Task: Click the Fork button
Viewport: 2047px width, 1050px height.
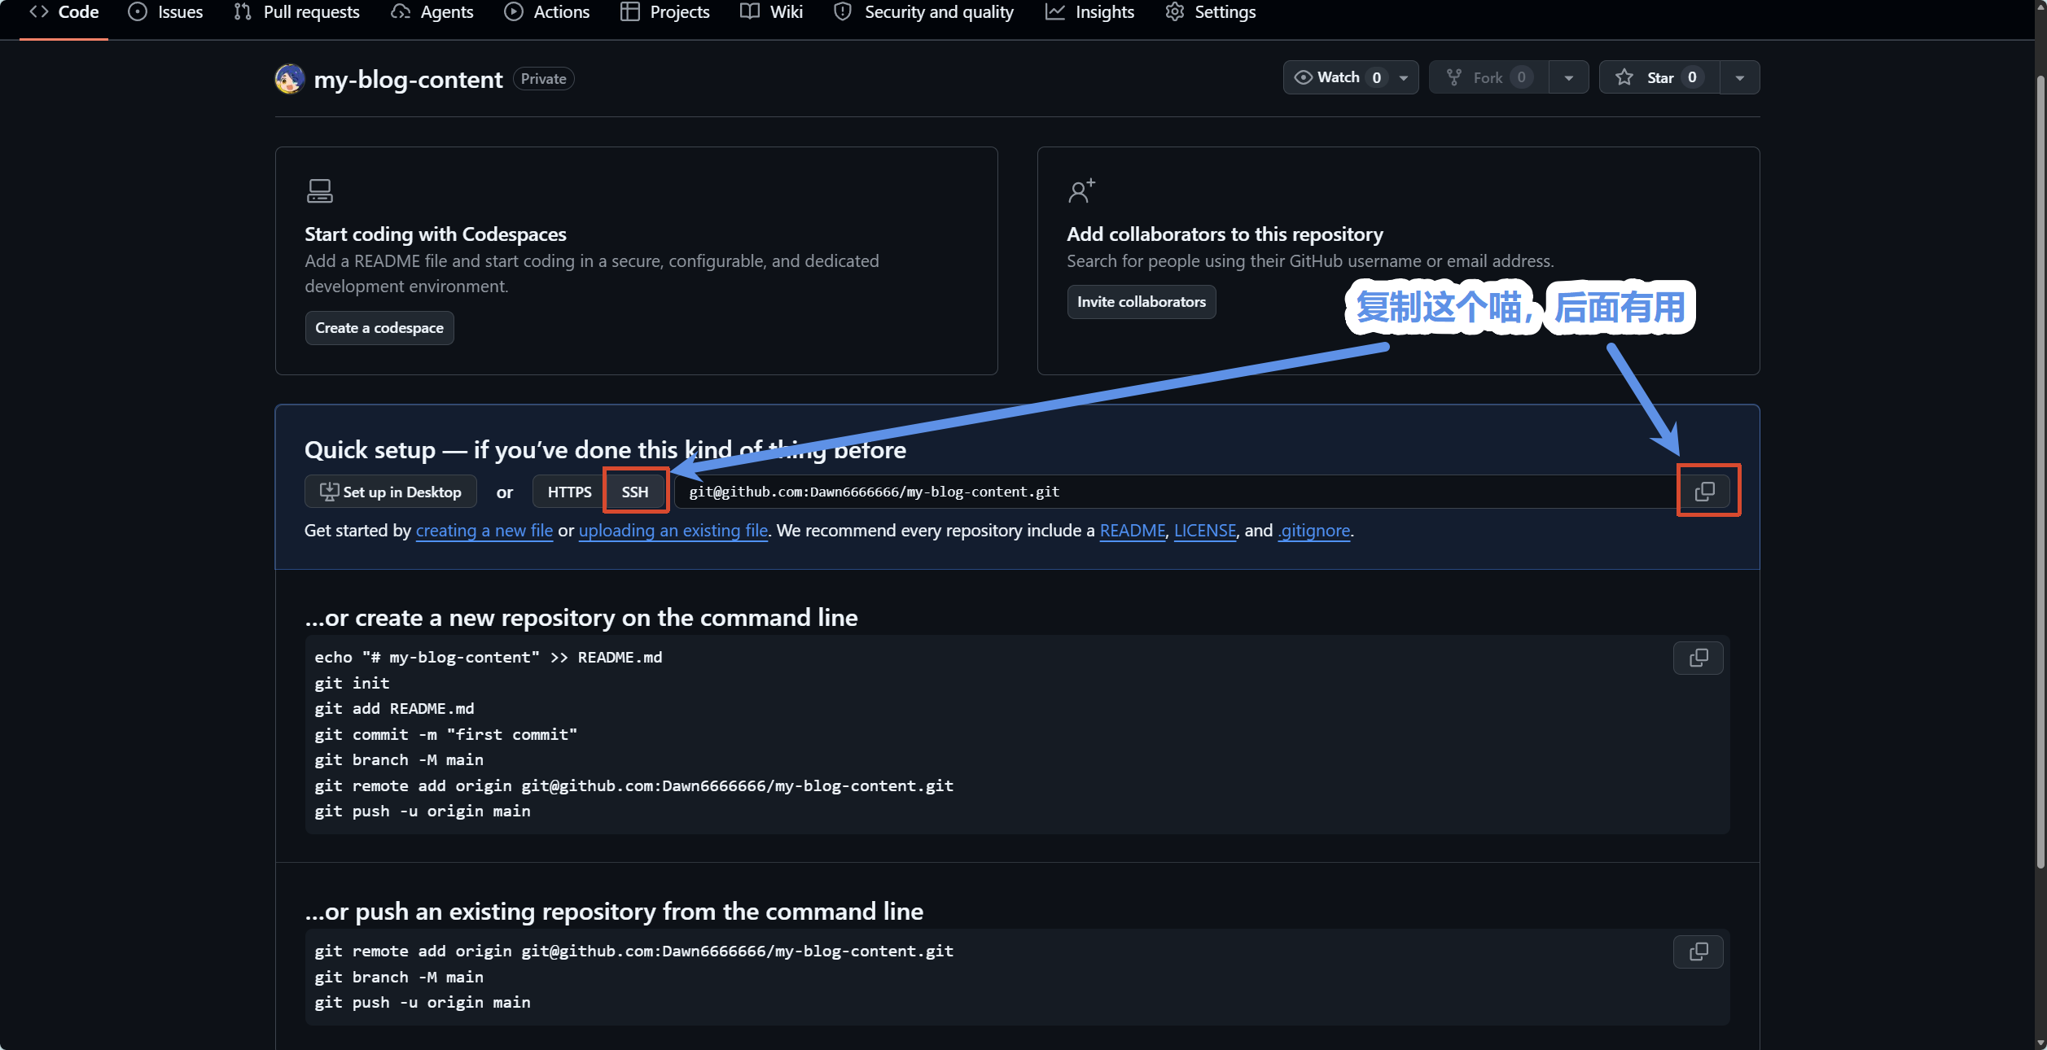Action: coord(1489,77)
